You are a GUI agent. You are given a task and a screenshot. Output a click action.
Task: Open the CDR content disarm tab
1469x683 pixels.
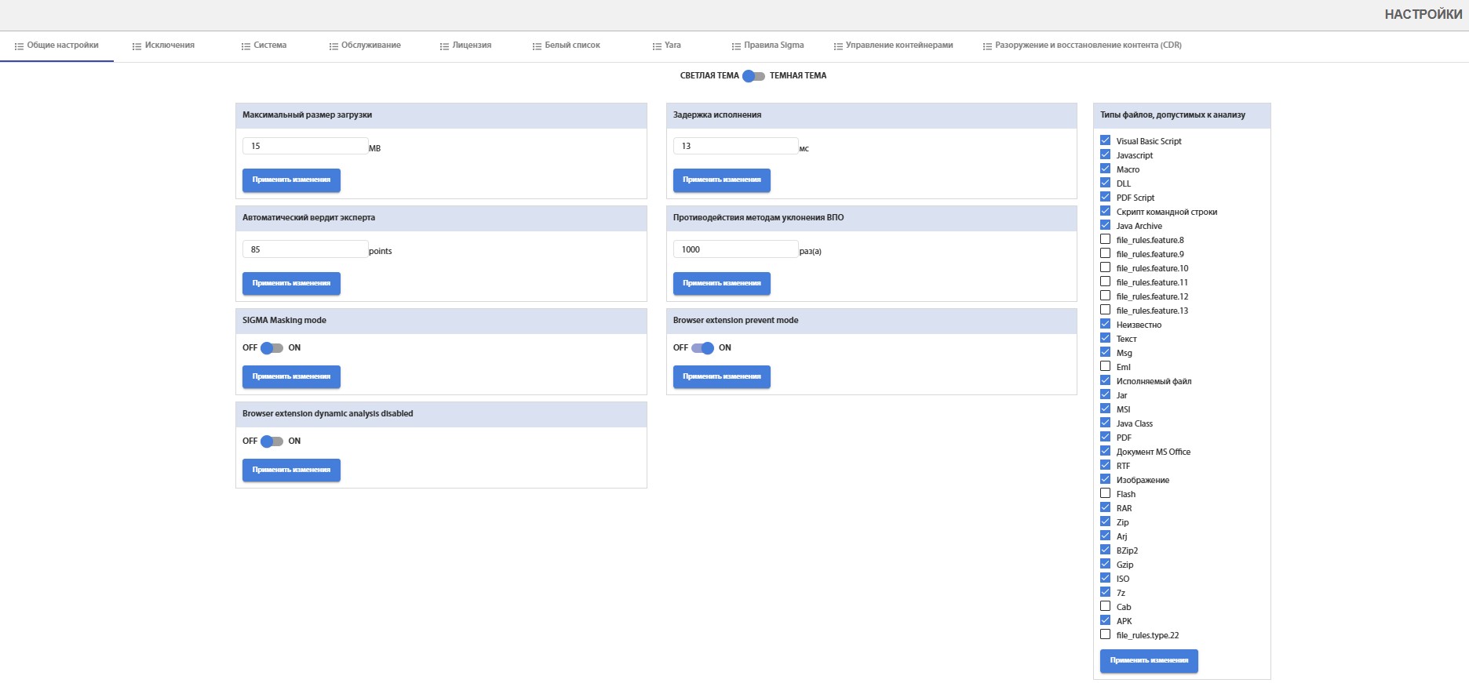tap(1087, 45)
